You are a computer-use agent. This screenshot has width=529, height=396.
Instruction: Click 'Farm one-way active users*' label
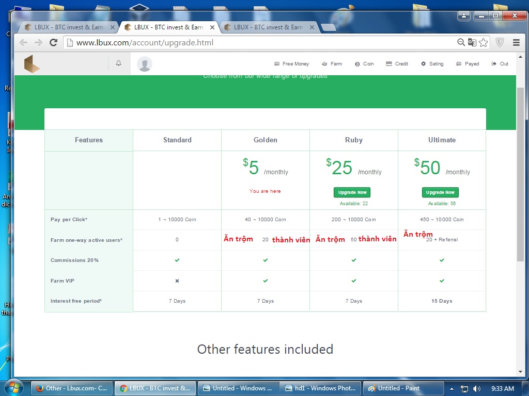(86, 240)
